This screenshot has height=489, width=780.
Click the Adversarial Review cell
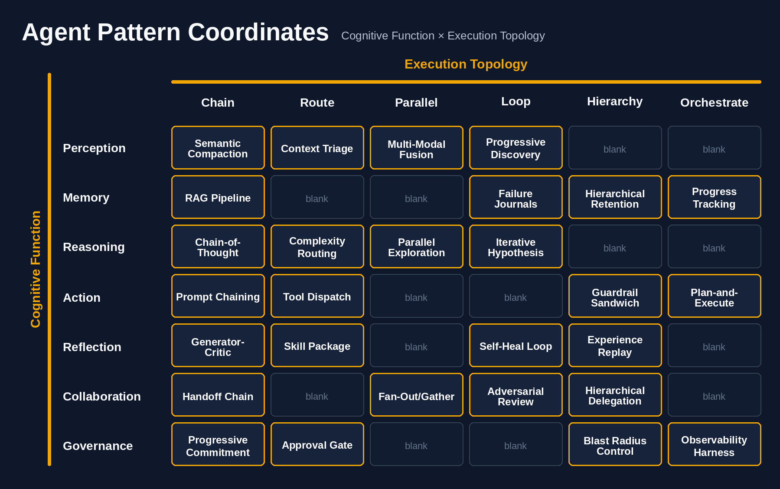pyautogui.click(x=516, y=395)
